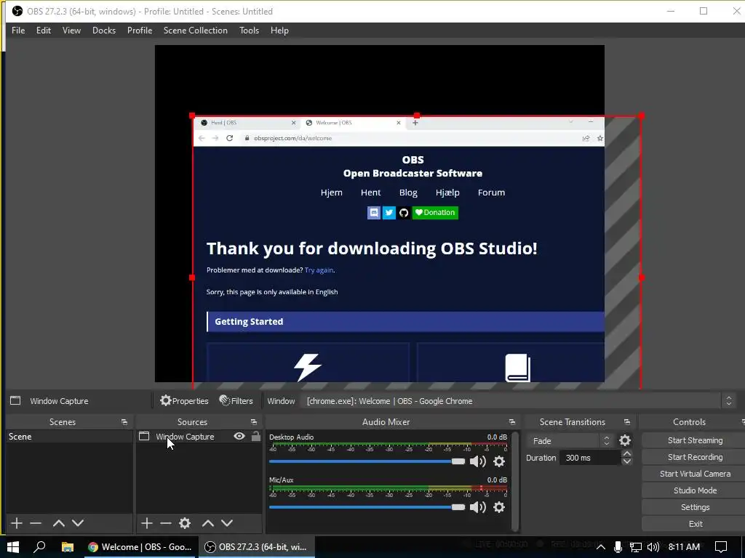Click the microphone tray icon
745x558 pixels.
pos(618,547)
